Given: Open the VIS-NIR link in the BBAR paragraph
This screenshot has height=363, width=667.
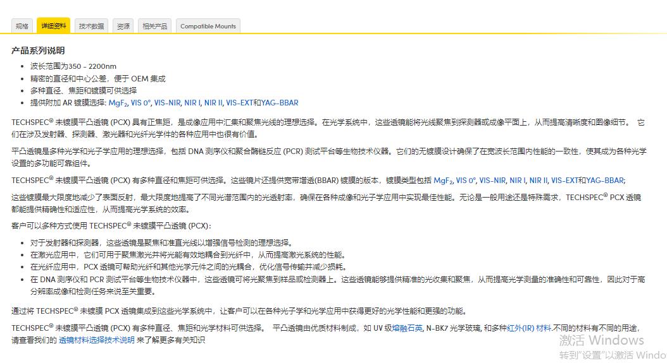Looking at the screenshot, I should (492, 181).
